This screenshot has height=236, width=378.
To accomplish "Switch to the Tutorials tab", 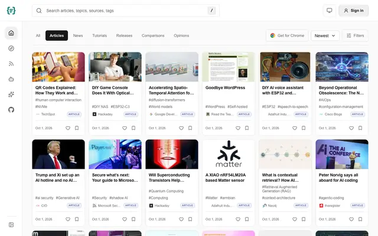I will [x=100, y=35].
